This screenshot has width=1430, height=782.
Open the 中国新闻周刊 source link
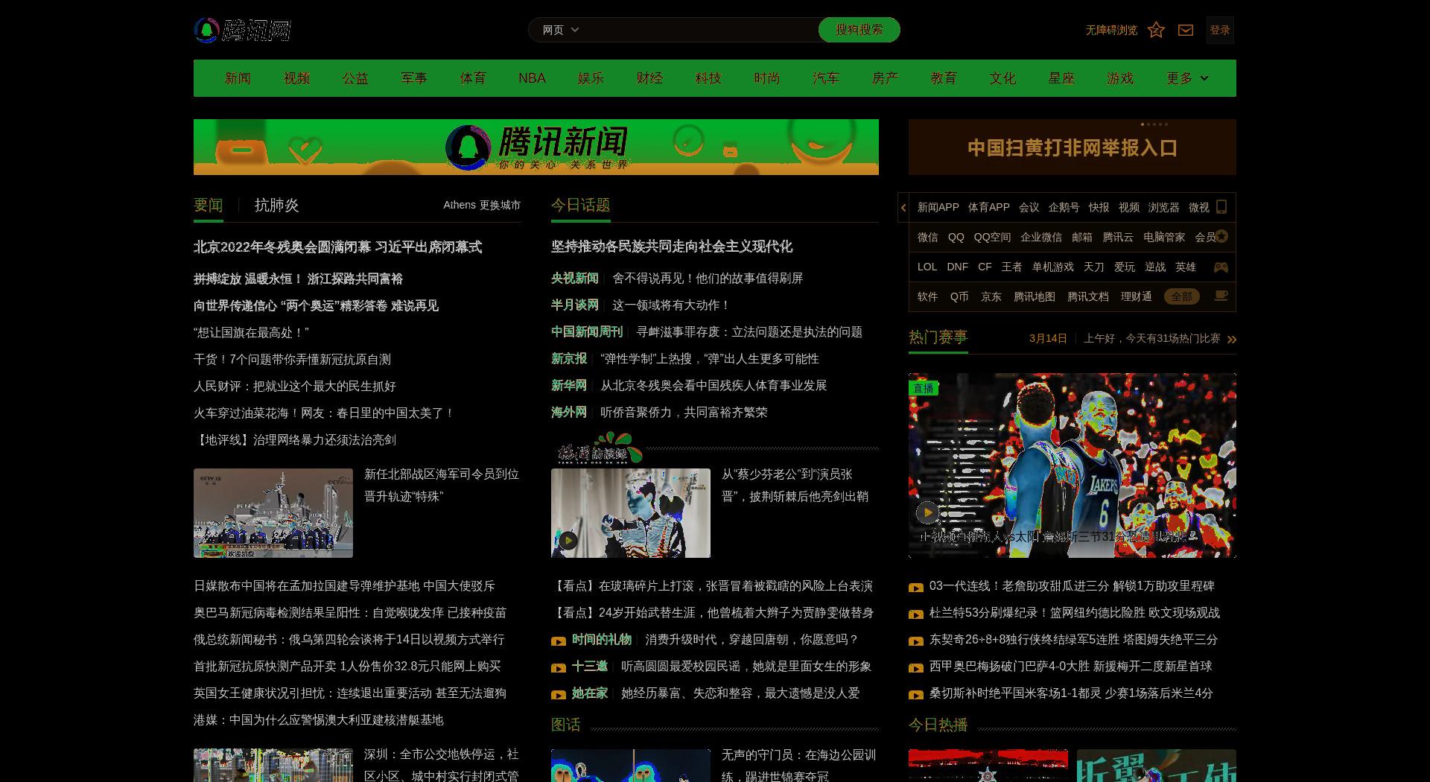pos(587,332)
